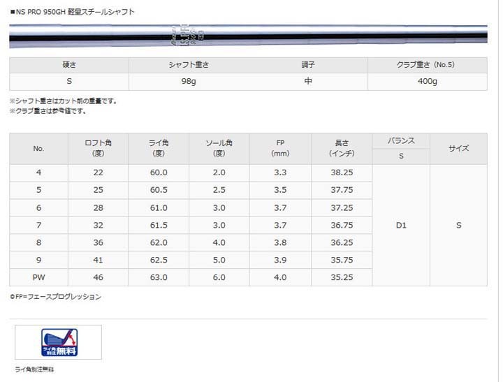Screen dimensions: 503x382
Task: Select the sole angle 6.0 cell
Action: tap(219, 277)
